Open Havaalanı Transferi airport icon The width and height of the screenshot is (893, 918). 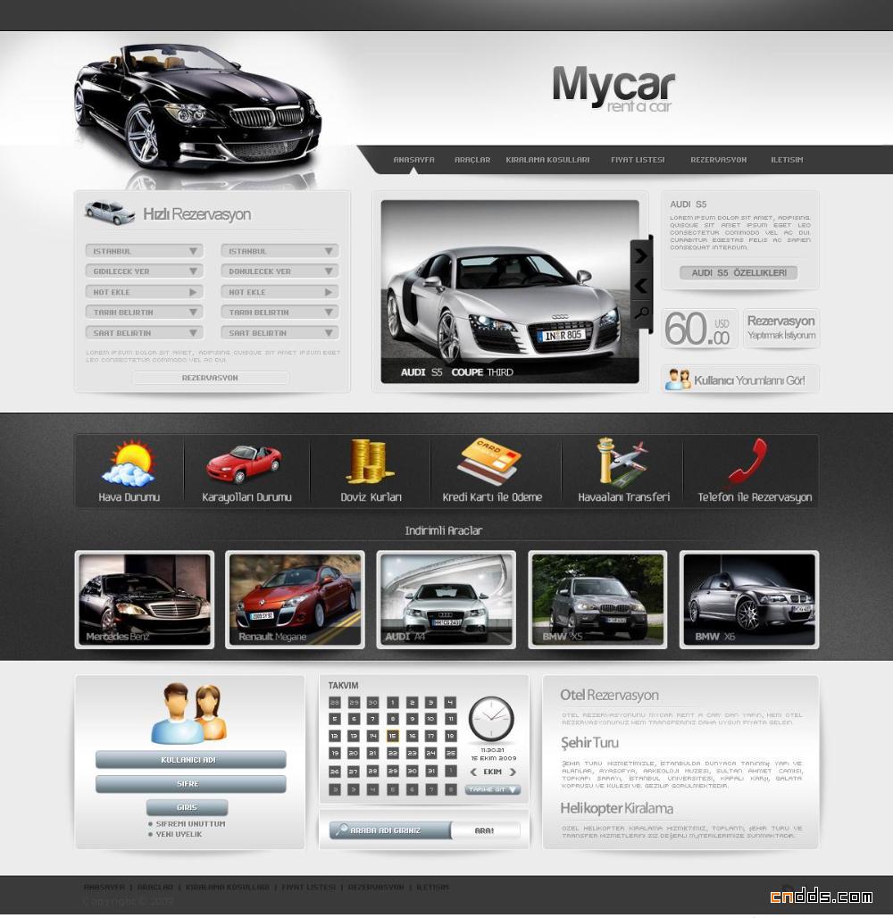(622, 462)
